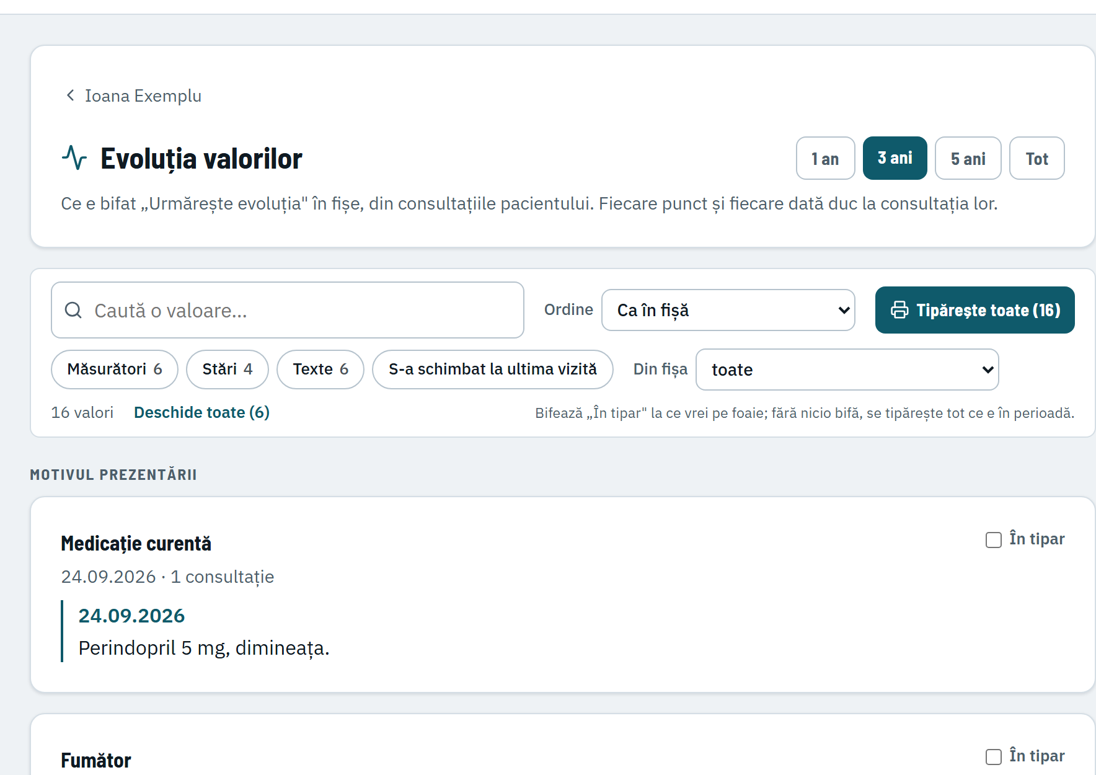Show the entire history with „Tot”
The height and width of the screenshot is (775, 1096).
tap(1037, 158)
